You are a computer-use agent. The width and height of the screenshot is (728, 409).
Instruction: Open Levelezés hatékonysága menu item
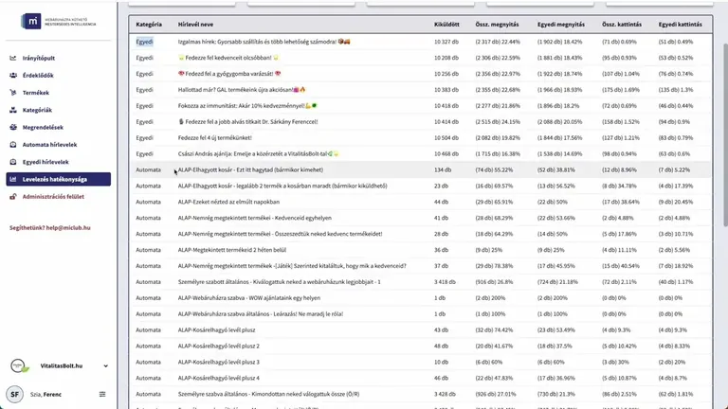[x=59, y=179]
